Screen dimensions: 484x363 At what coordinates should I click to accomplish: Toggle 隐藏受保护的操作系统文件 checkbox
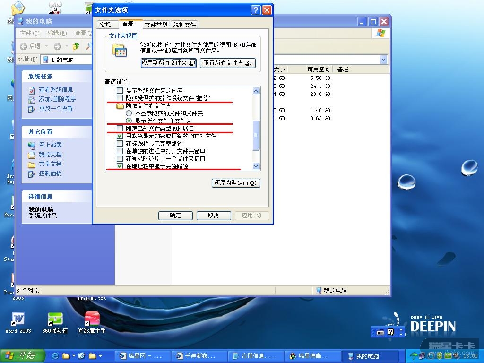(x=120, y=98)
